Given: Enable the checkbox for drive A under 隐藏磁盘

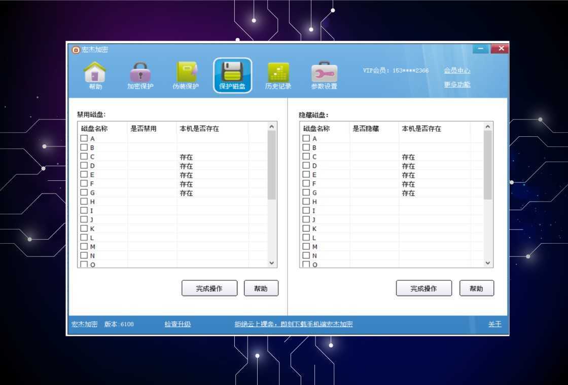Looking at the screenshot, I should pos(305,138).
